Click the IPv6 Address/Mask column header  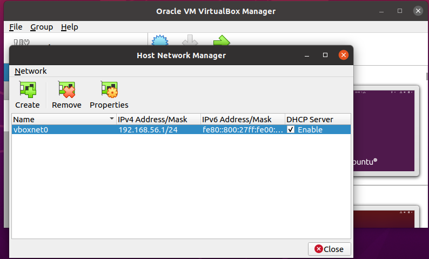pyautogui.click(x=243, y=120)
